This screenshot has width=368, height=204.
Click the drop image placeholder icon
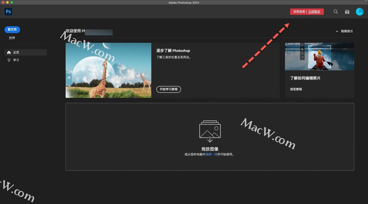pos(210,131)
